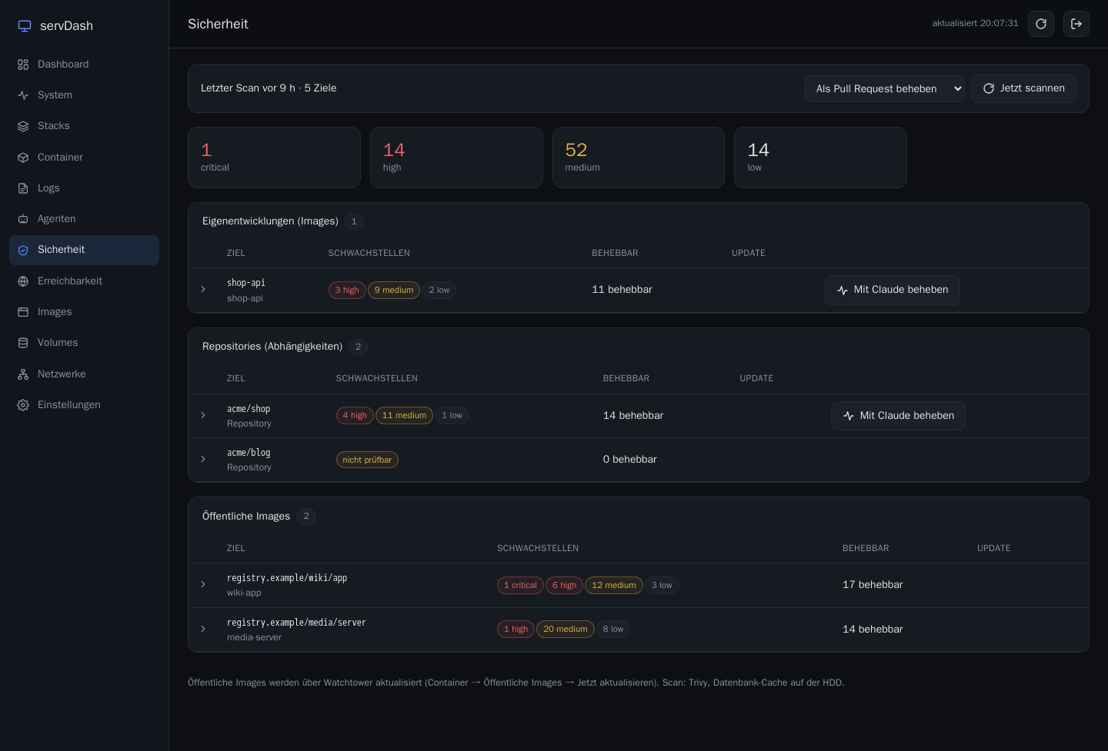Viewport: 1108px width, 751px height.
Task: Click the high count summary card
Action: (x=456, y=158)
